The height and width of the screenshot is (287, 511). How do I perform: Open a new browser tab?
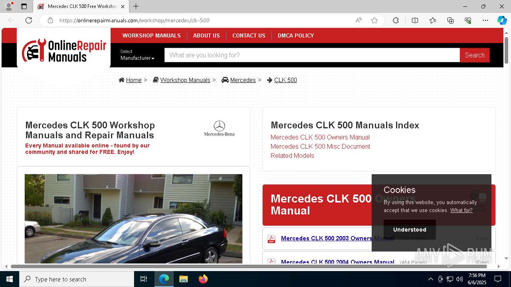click(x=136, y=6)
